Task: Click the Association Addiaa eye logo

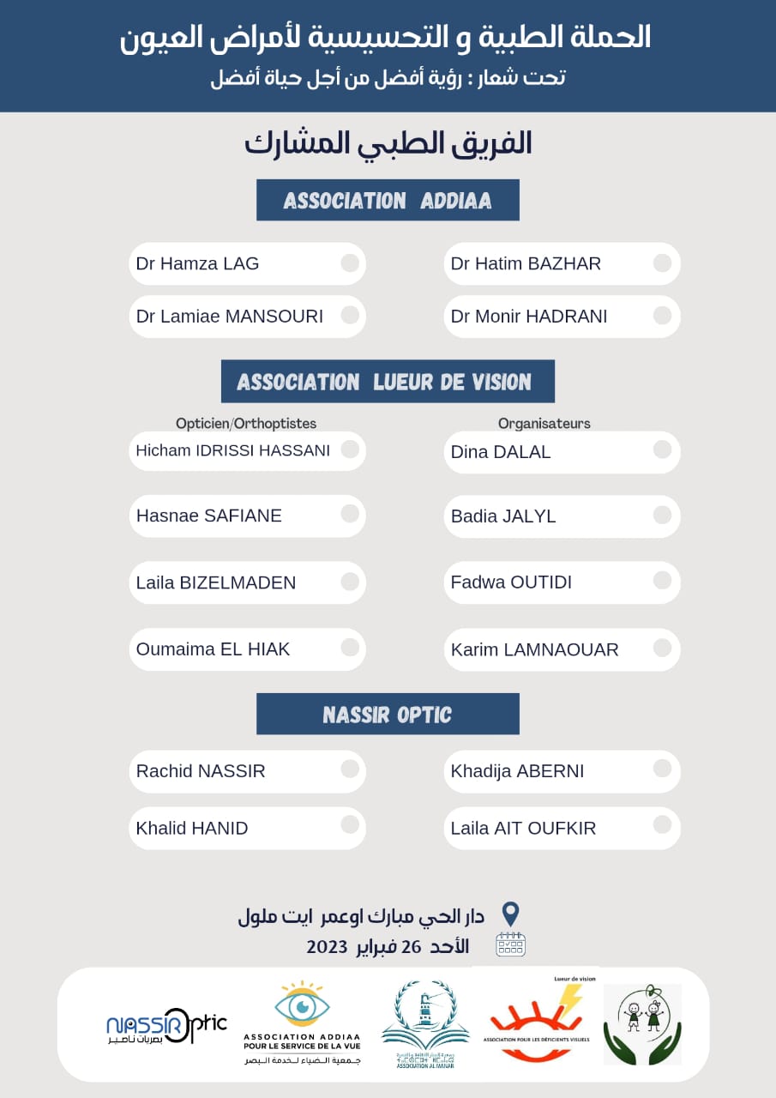Action: (302, 1023)
